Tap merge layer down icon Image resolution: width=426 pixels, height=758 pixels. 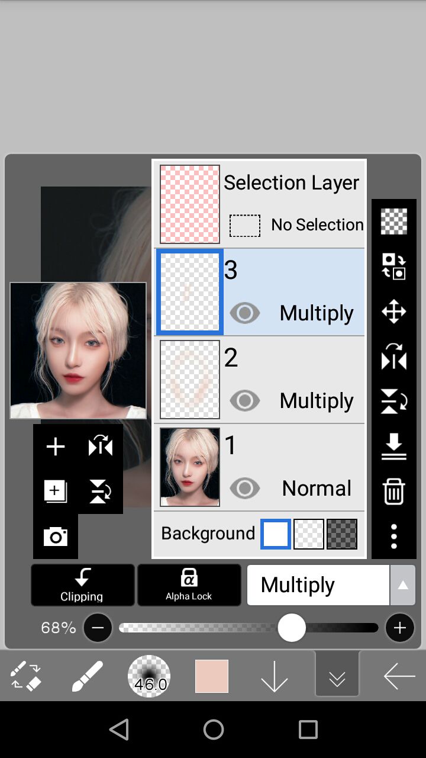(394, 447)
